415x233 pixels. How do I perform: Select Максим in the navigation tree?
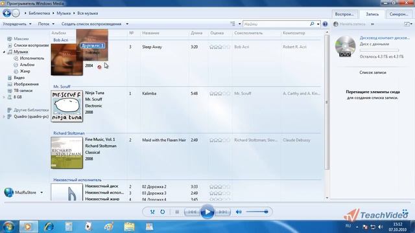(21, 39)
